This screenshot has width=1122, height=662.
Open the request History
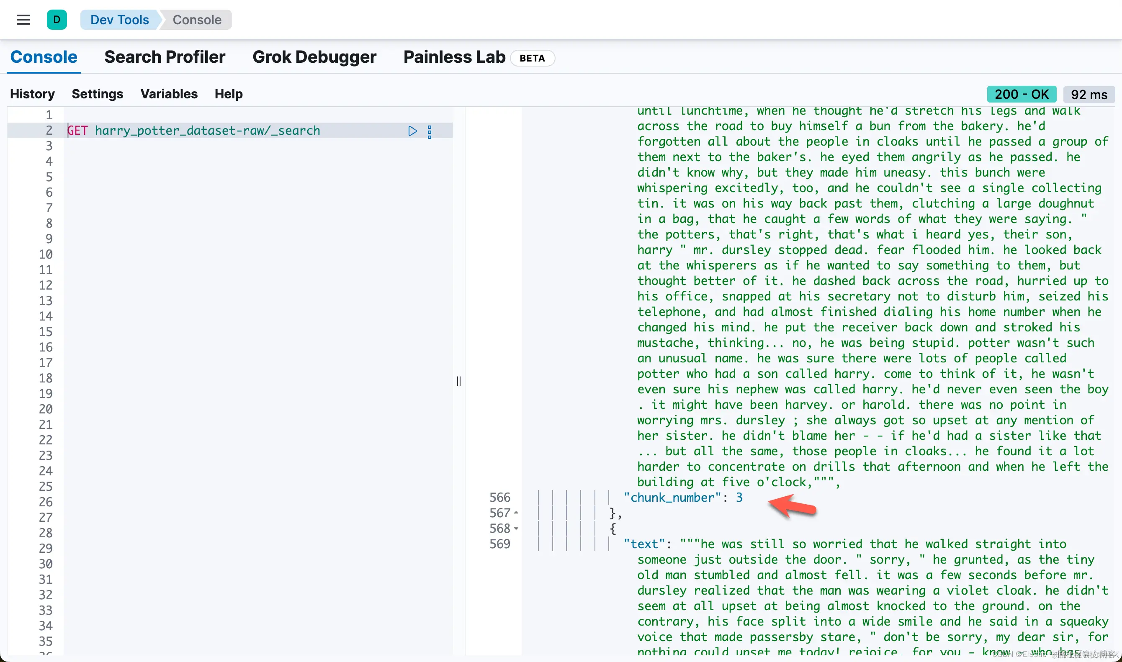[32, 94]
